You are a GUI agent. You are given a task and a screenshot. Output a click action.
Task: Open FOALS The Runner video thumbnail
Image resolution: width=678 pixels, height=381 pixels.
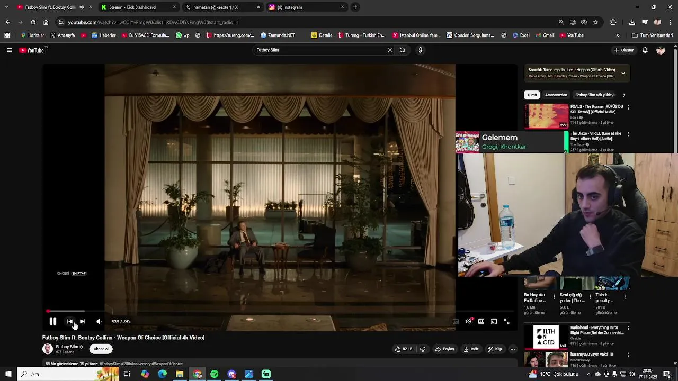(x=546, y=116)
